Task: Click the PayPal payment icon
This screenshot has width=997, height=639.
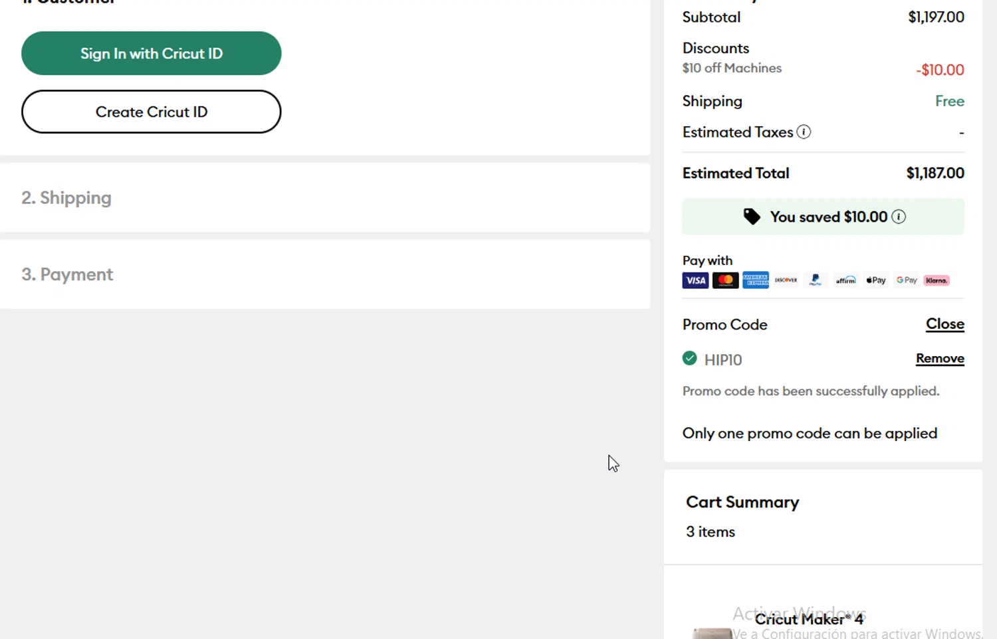Action: pos(816,280)
